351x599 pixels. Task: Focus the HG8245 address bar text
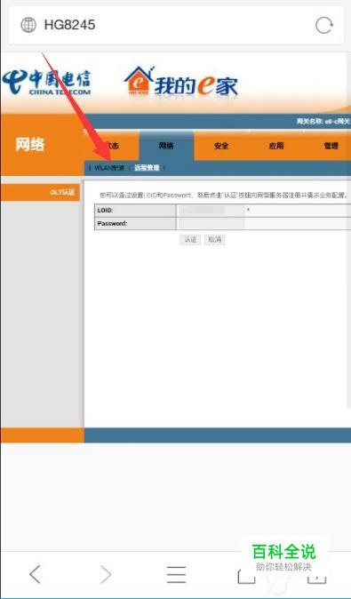pos(69,25)
